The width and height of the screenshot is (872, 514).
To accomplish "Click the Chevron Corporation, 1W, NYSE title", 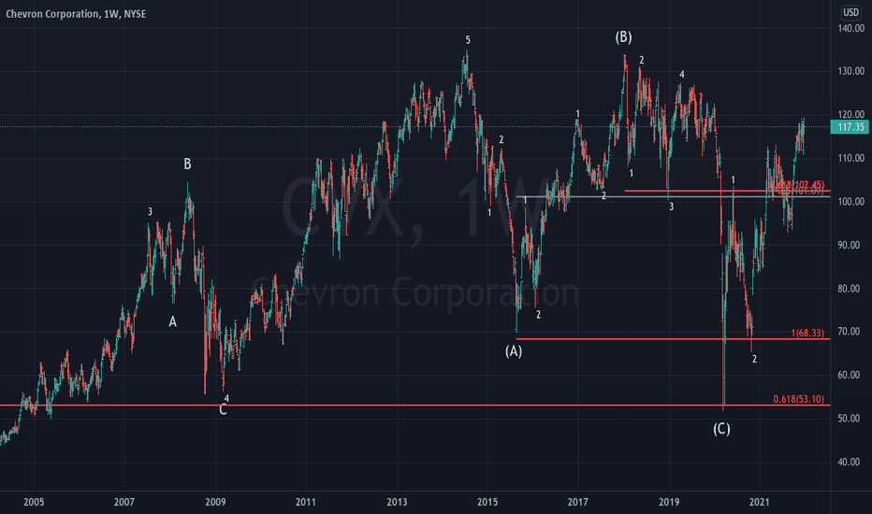I will [76, 14].
